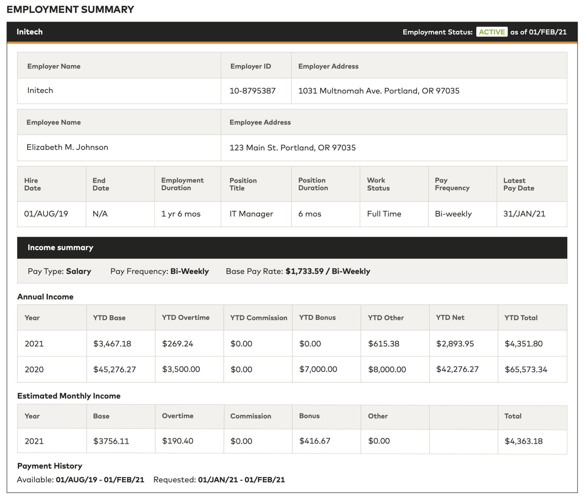Click the Requested date range 01/JAN/21 - 01/FEB/21
Viewport: 584px width, 498px height.
pyautogui.click(x=241, y=479)
